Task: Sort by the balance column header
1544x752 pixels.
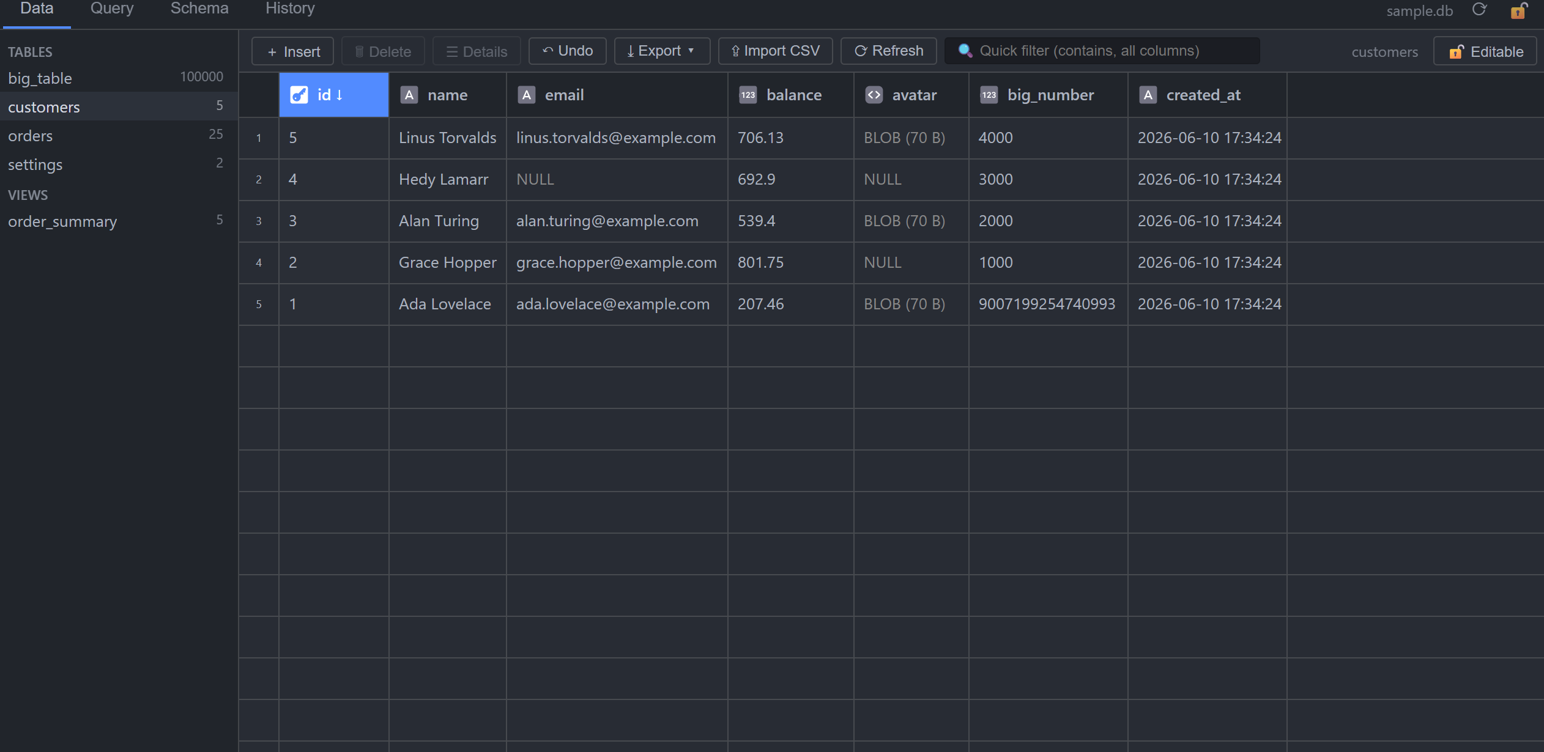Action: point(791,95)
